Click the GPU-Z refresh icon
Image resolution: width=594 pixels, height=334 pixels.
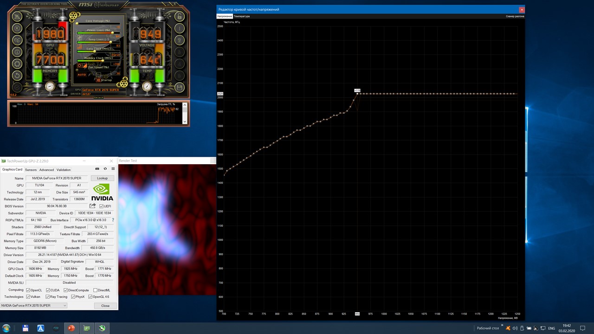105,169
